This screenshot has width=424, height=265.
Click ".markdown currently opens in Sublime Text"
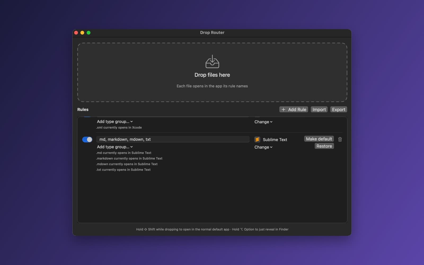coord(129,158)
